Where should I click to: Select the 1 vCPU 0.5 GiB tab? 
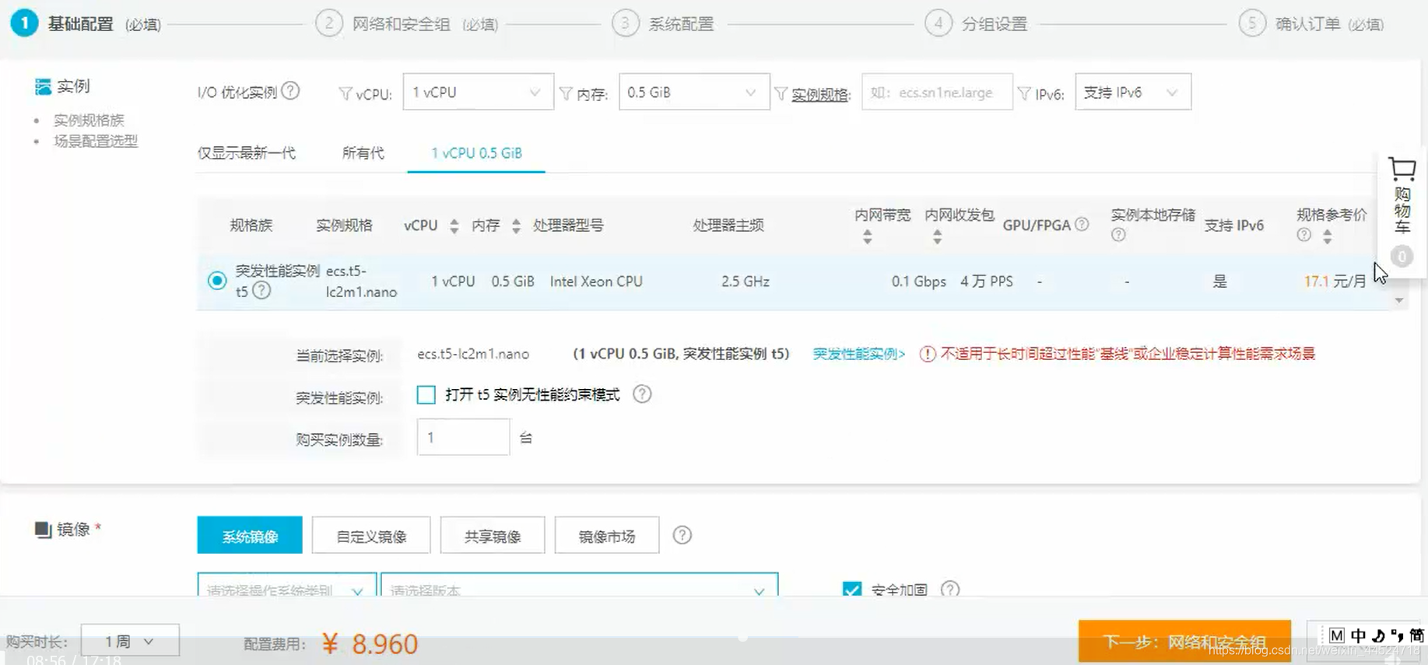476,153
